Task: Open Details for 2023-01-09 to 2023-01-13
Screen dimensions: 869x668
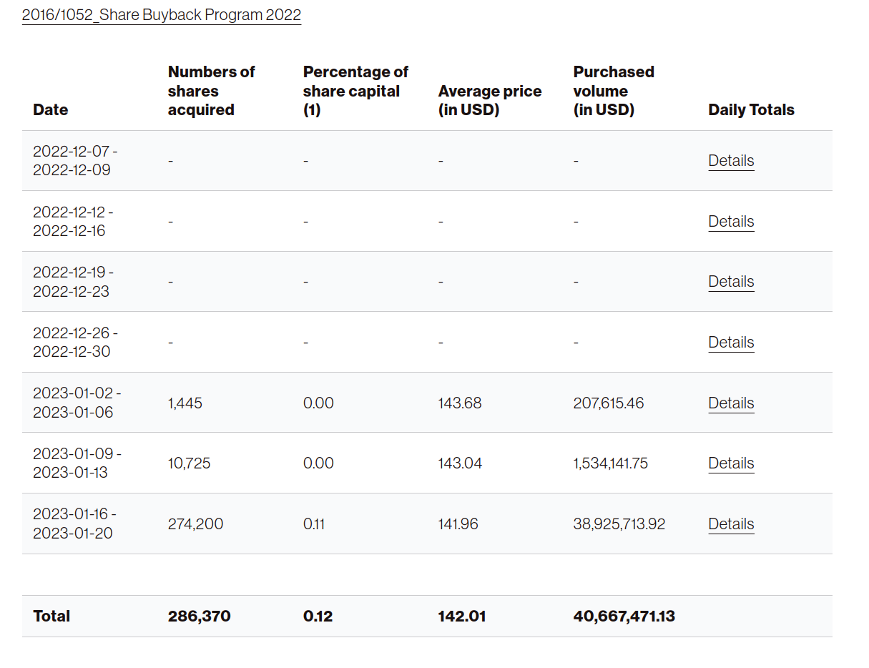Action: (731, 463)
